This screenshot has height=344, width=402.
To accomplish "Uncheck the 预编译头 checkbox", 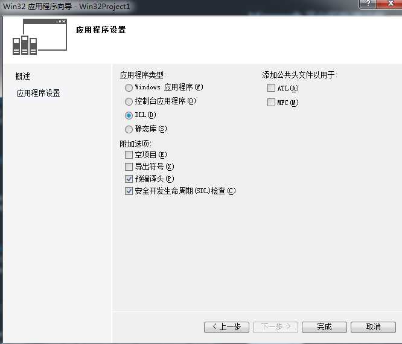I will click(x=129, y=179).
